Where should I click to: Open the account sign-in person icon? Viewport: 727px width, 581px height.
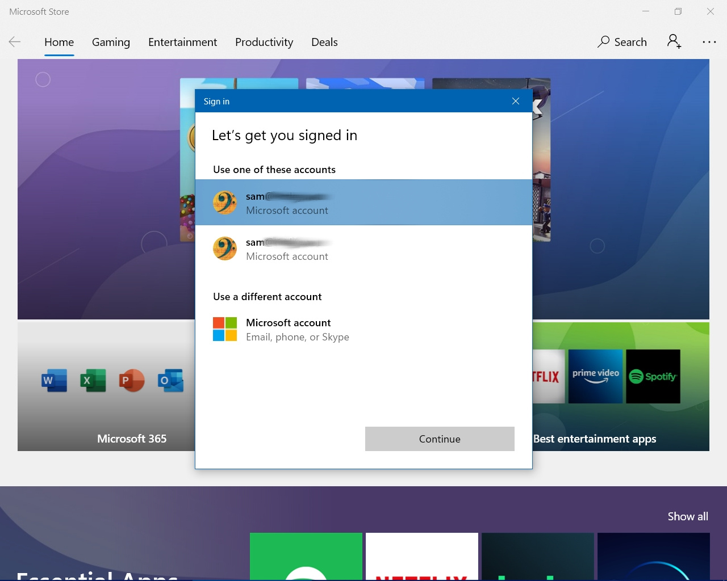click(674, 41)
